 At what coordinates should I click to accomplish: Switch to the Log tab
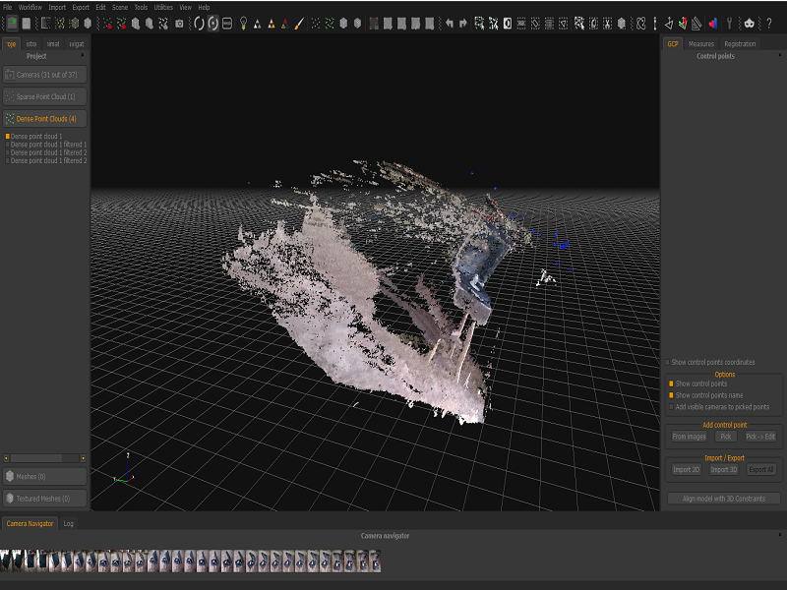[x=68, y=524]
